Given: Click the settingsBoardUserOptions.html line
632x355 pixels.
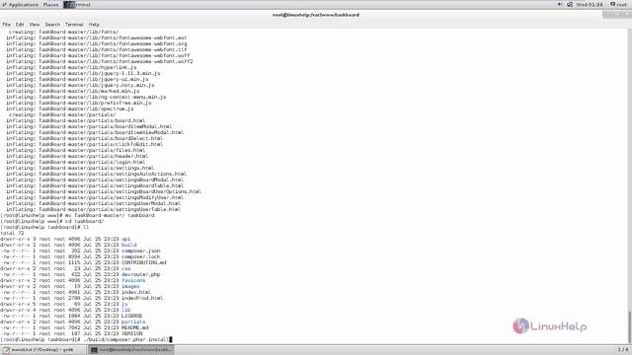Looking at the screenshot, I should click(103, 191).
